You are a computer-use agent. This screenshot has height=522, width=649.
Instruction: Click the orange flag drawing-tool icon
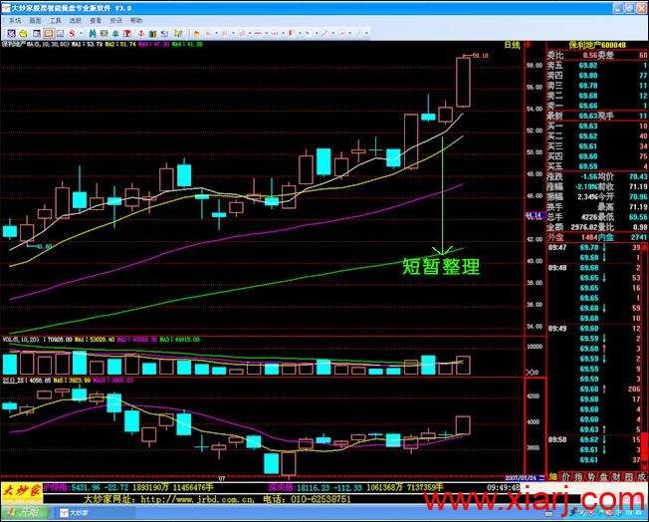click(196, 33)
